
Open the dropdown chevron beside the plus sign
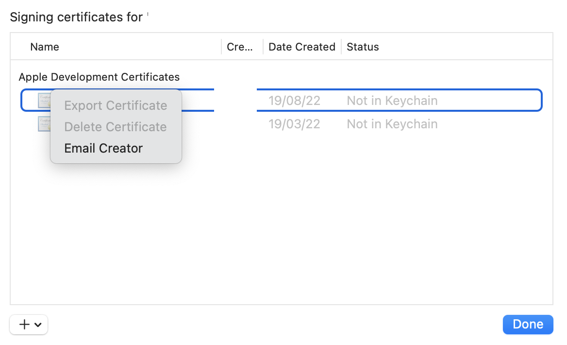pyautogui.click(x=38, y=325)
